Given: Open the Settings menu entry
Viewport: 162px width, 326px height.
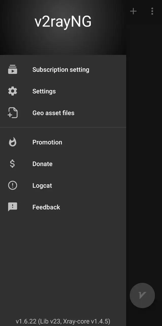Looking at the screenshot, I should click(x=63, y=91).
